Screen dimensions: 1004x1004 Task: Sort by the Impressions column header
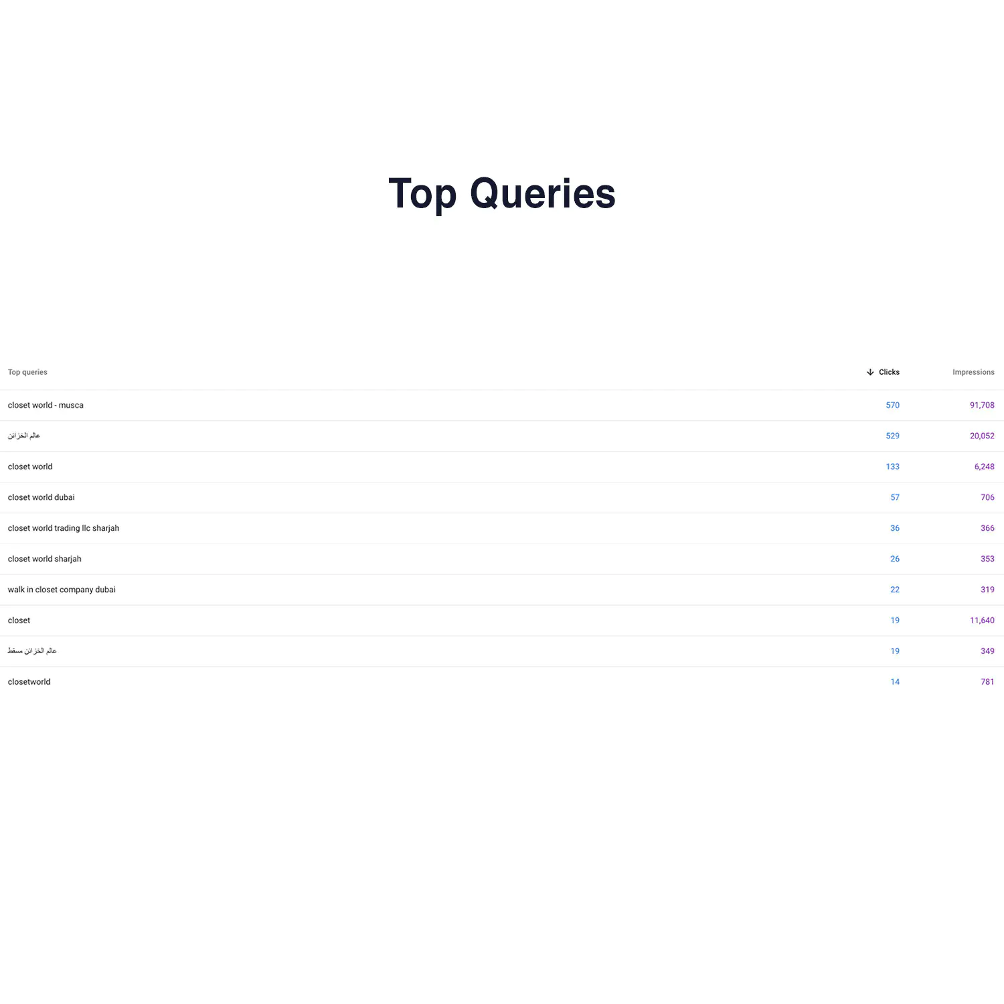(973, 372)
